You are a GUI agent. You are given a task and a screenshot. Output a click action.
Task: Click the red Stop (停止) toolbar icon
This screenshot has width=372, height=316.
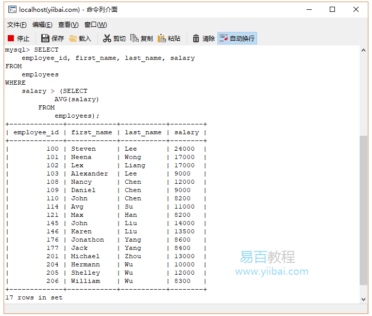11,38
